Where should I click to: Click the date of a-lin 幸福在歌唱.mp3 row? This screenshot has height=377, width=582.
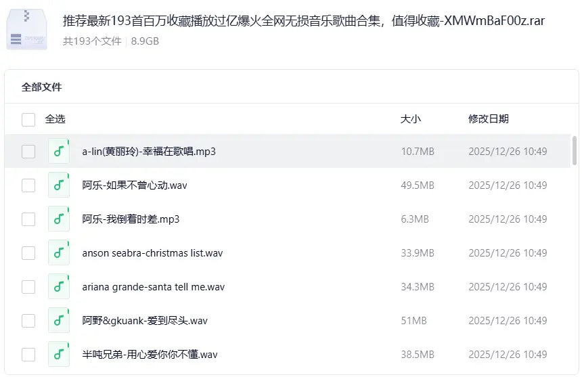508,152
